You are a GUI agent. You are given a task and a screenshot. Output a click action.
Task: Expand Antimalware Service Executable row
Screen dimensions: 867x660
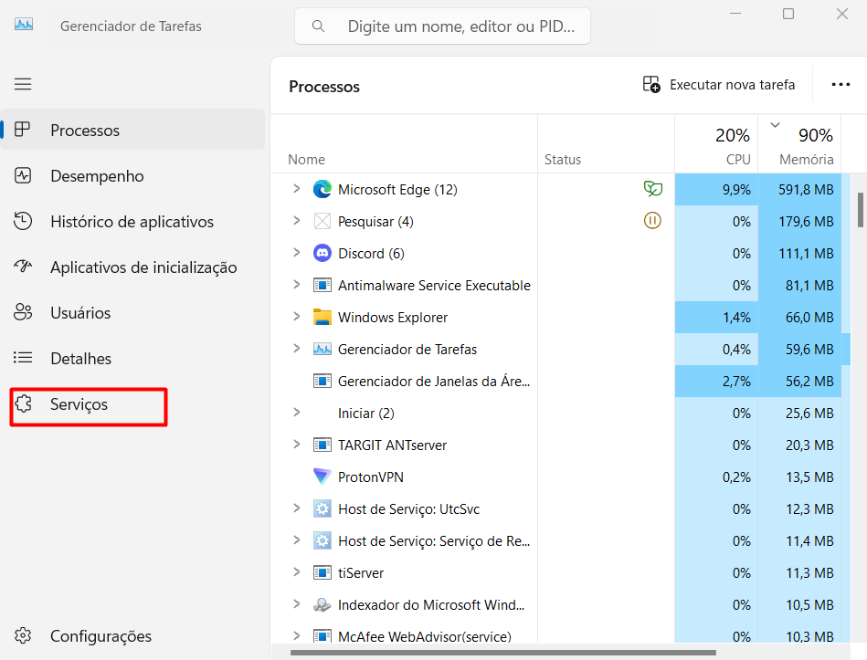click(x=296, y=285)
